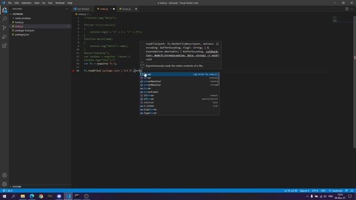Open the View menu
The image size is (356, 200).
coord(37,3)
